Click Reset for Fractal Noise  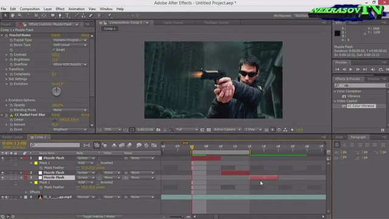(55, 35)
